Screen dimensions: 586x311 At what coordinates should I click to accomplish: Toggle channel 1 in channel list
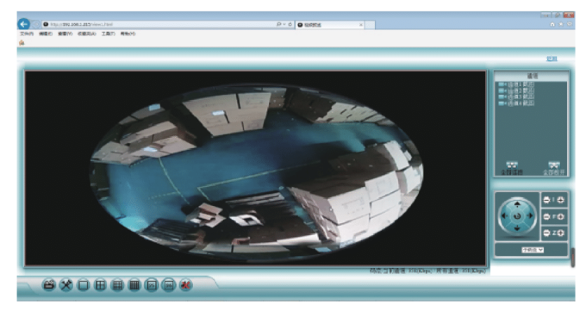click(516, 84)
